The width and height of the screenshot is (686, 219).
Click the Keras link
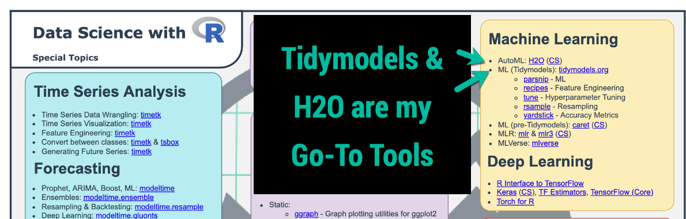pyautogui.click(x=507, y=192)
